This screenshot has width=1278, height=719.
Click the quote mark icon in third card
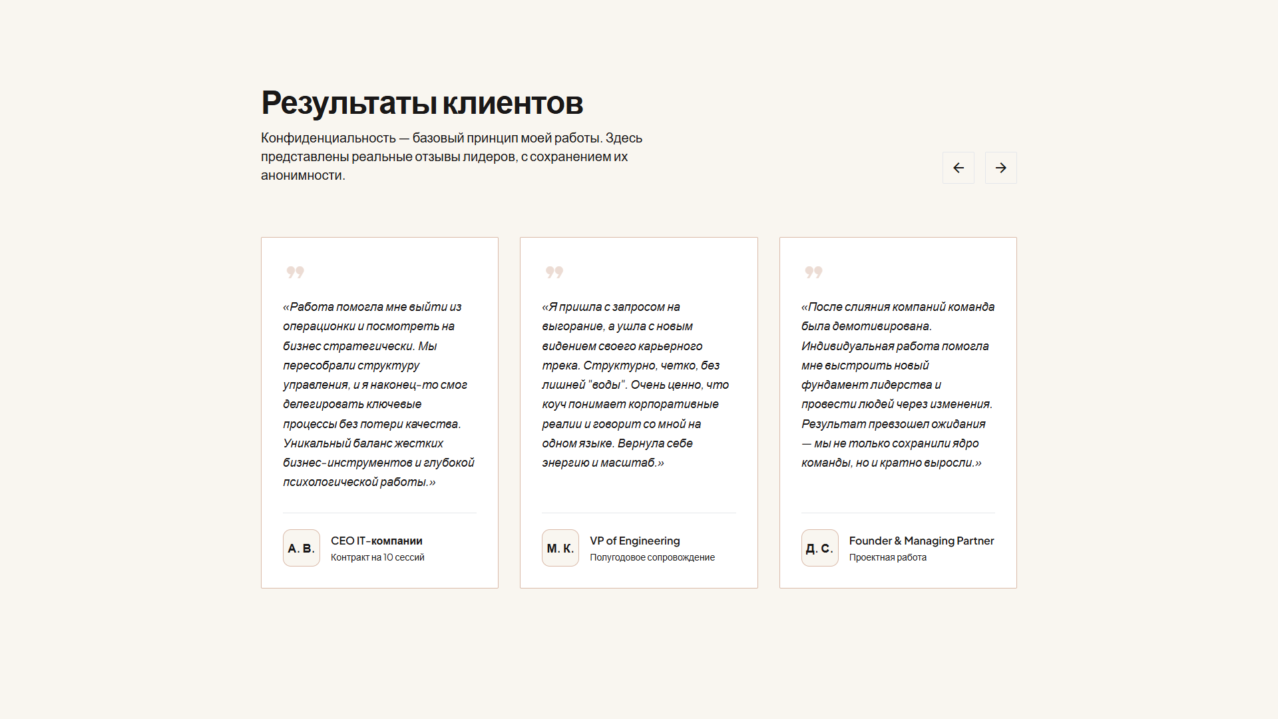tap(813, 272)
